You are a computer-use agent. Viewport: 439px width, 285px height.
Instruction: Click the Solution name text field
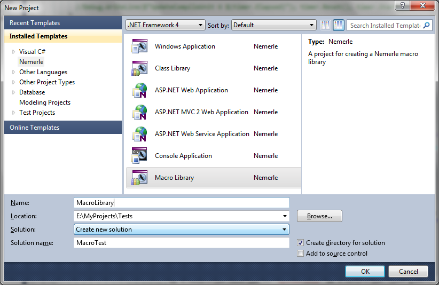click(x=182, y=243)
